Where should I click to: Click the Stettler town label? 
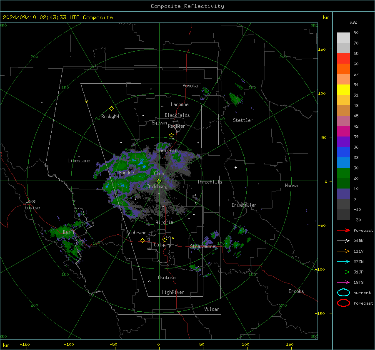(243, 120)
